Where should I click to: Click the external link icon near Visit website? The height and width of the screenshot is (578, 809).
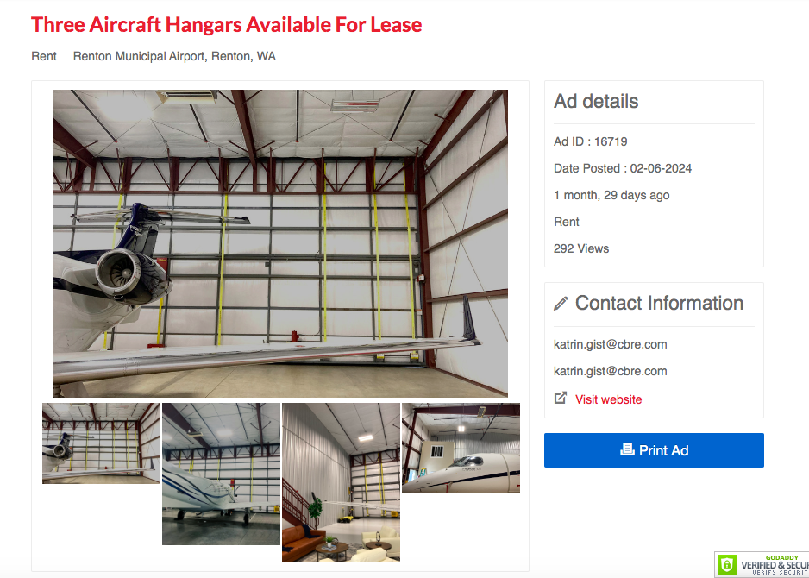coord(561,399)
